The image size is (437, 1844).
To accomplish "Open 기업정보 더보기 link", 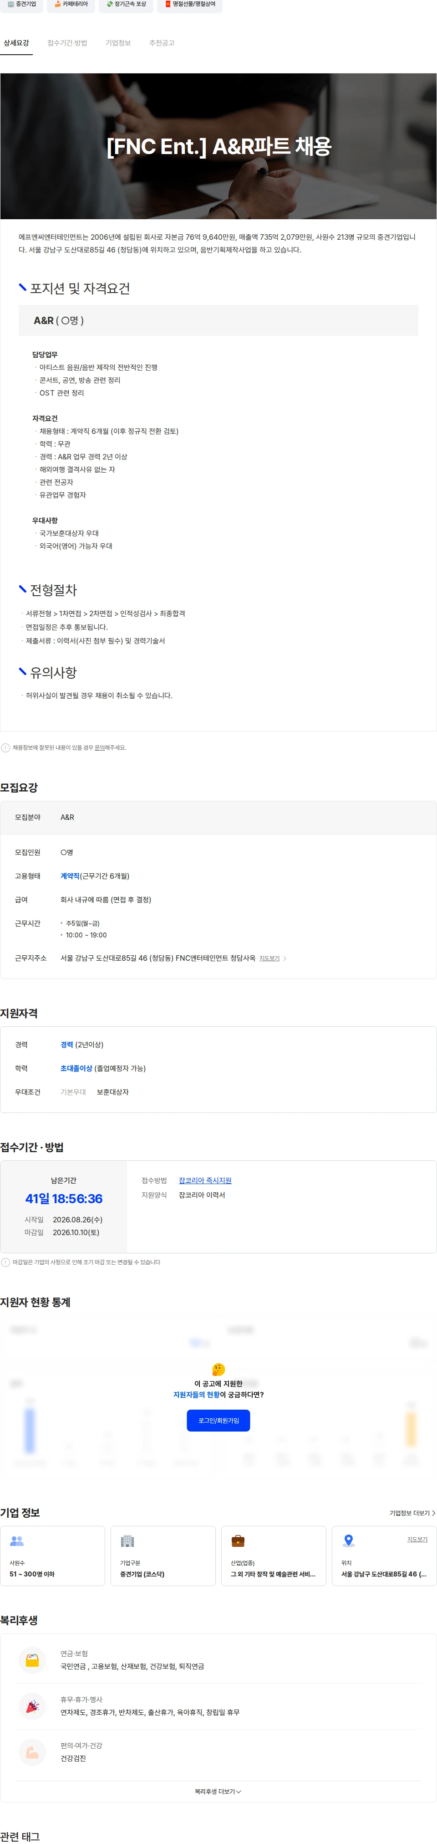I will [x=412, y=1513].
